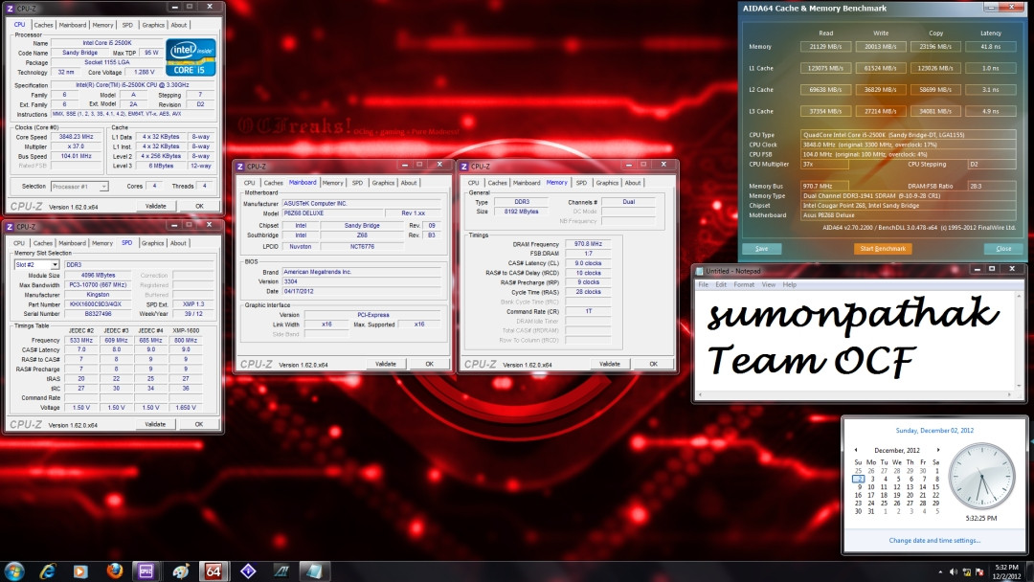1034x582 pixels.
Task: Click Validate in the CPU-Z Mainboard window
Action: click(x=386, y=364)
